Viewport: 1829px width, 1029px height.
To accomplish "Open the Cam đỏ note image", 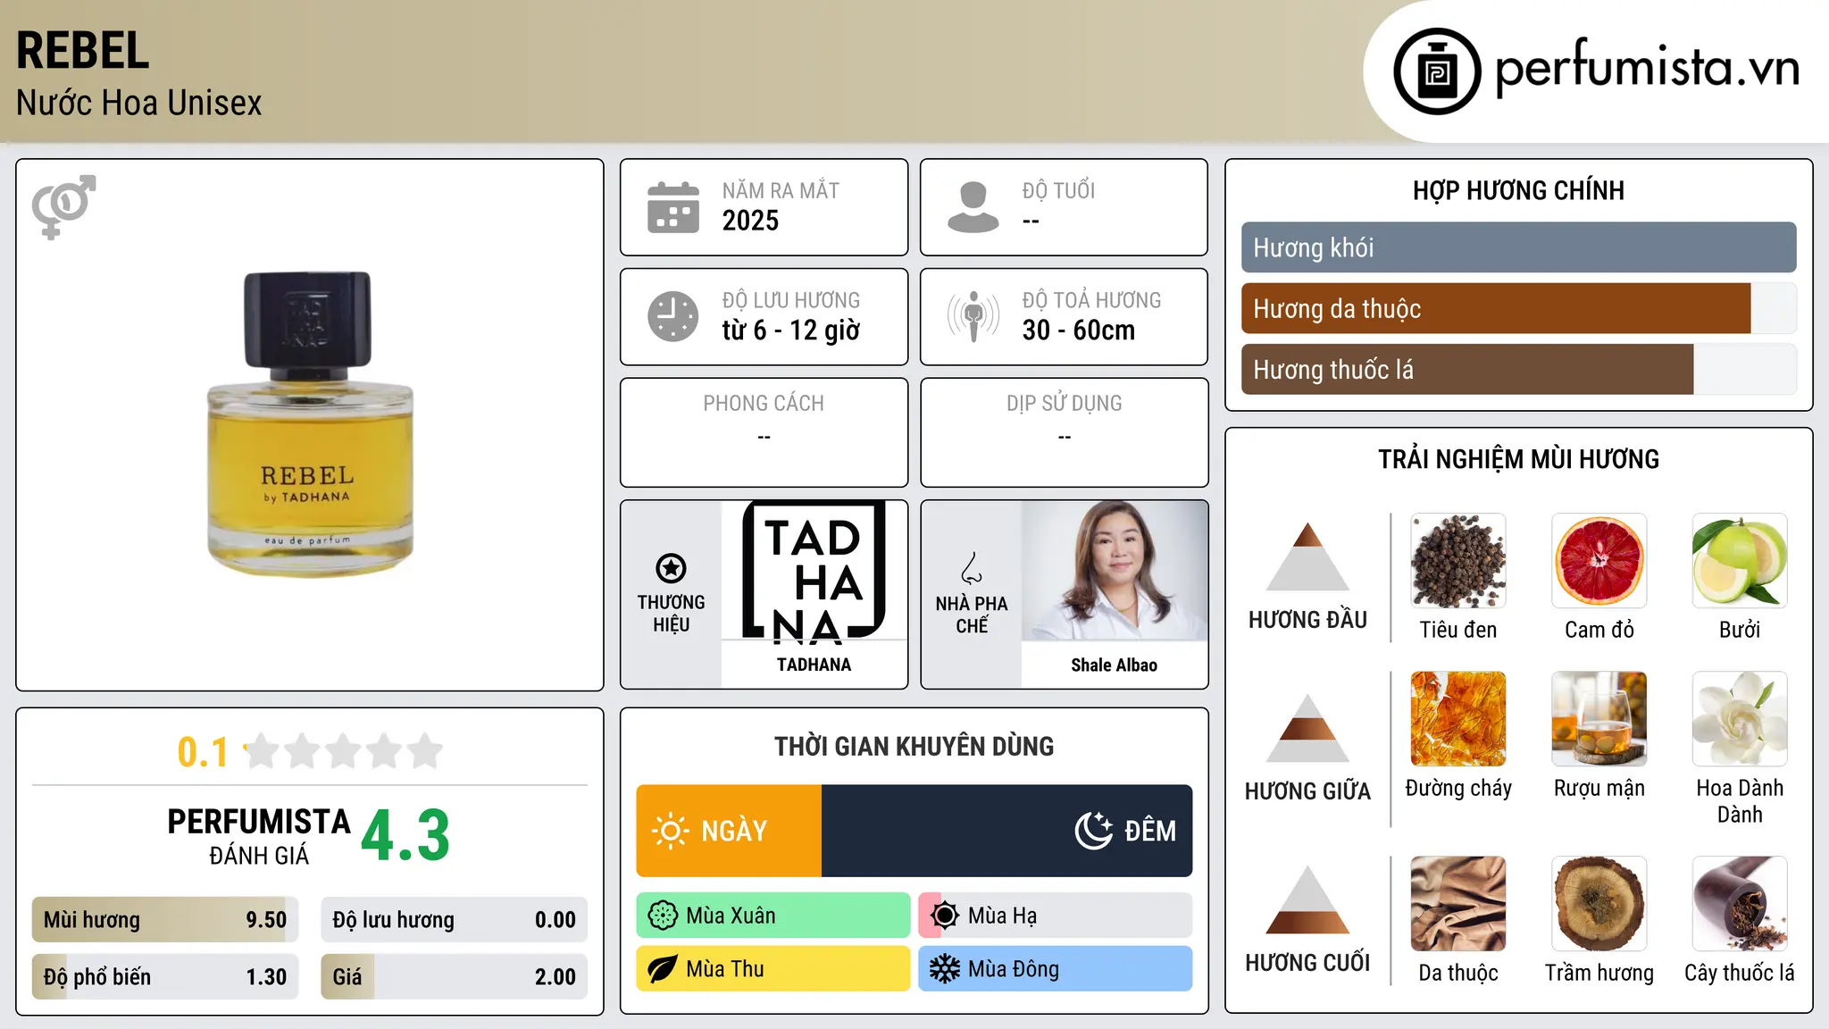I will click(x=1599, y=561).
